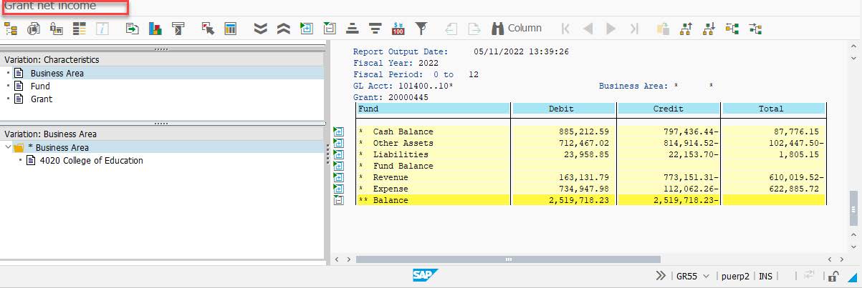
Task: Click the lock-with-table toolbar icon
Action: point(57,29)
